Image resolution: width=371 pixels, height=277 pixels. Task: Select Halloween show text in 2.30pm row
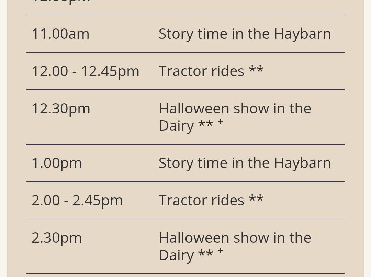coord(235,238)
